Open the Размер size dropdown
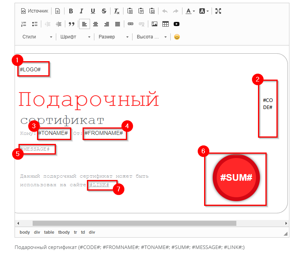 click(114, 37)
